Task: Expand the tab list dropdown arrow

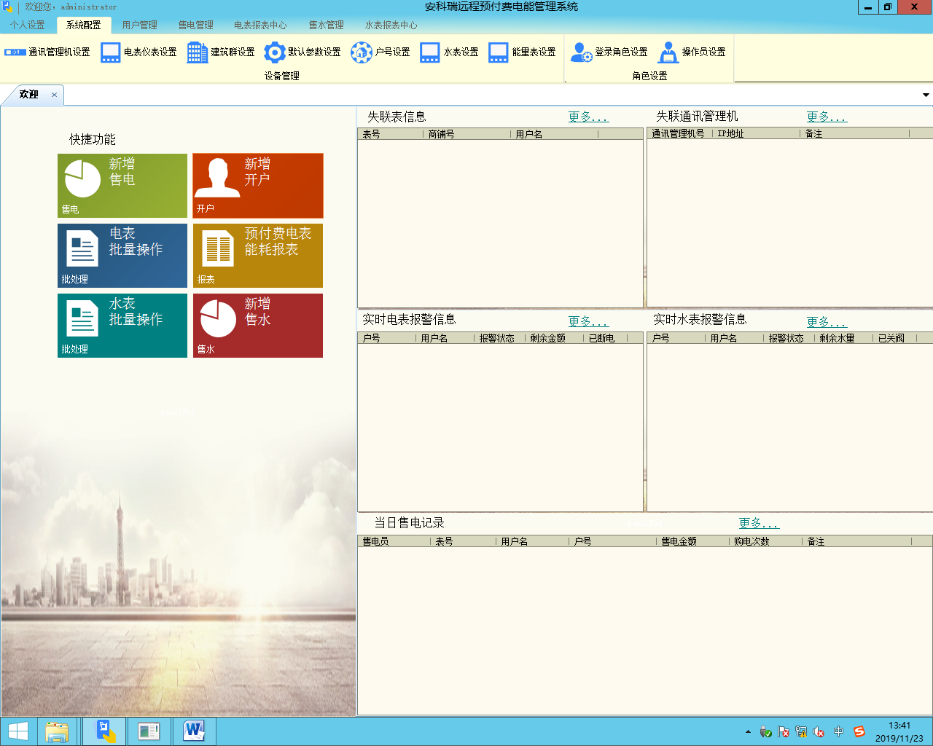Action: tap(926, 95)
